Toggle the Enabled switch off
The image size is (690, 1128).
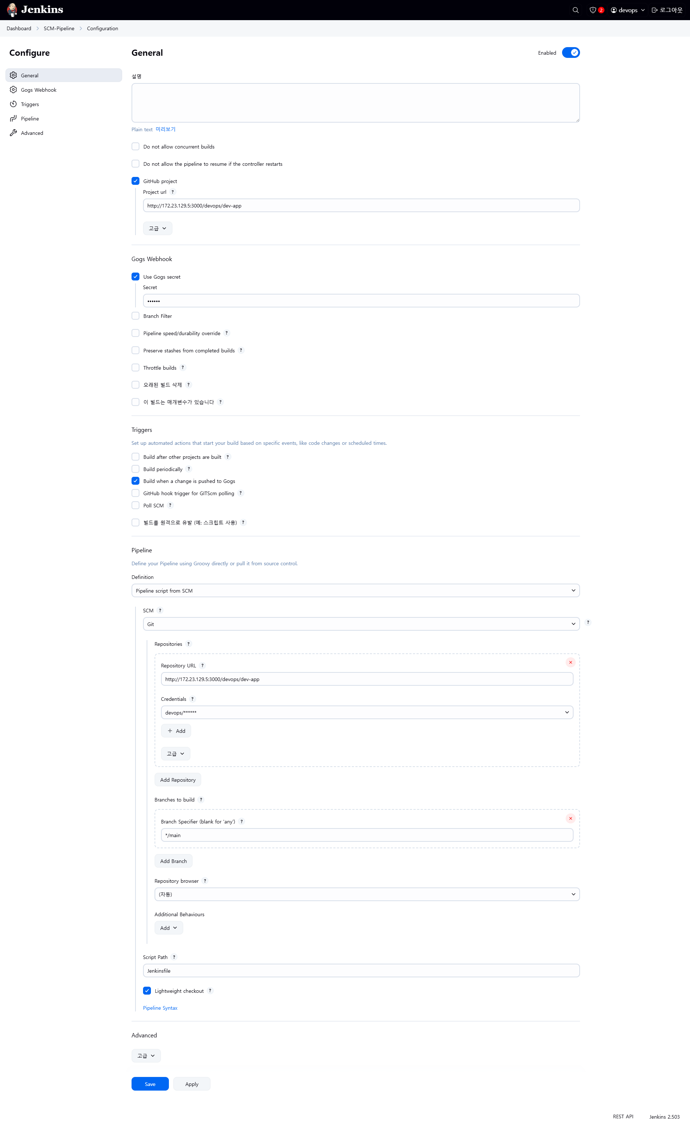click(571, 52)
